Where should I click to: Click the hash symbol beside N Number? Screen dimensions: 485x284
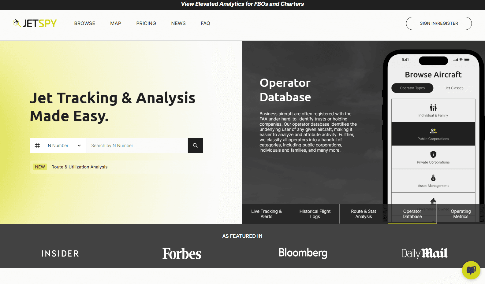37,146
